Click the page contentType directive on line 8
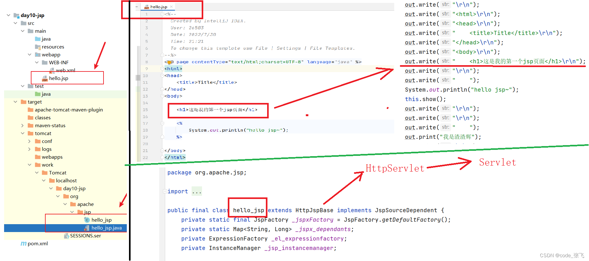 [x=263, y=62]
